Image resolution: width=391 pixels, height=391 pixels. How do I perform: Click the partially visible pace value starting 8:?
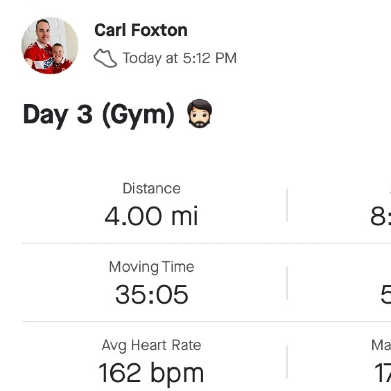pyautogui.click(x=381, y=216)
